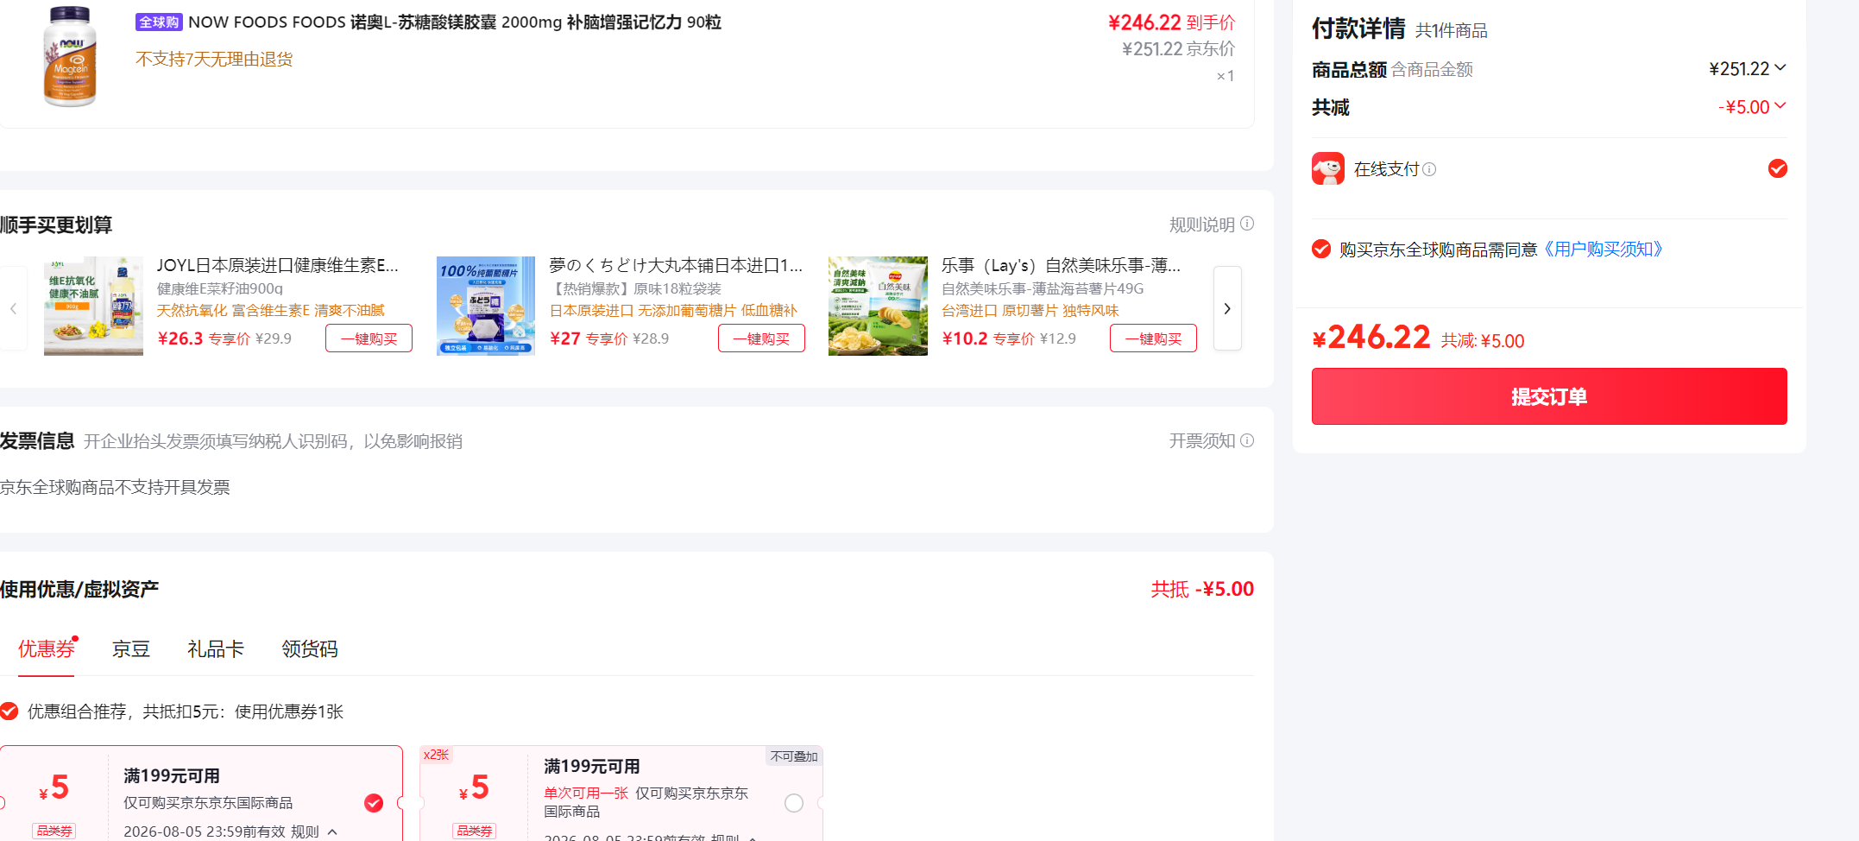Click the JD online payment mascot icon

1328,168
